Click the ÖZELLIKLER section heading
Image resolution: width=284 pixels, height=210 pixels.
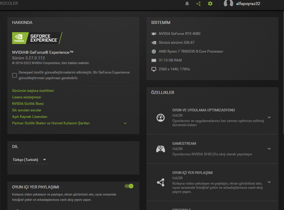(163, 92)
